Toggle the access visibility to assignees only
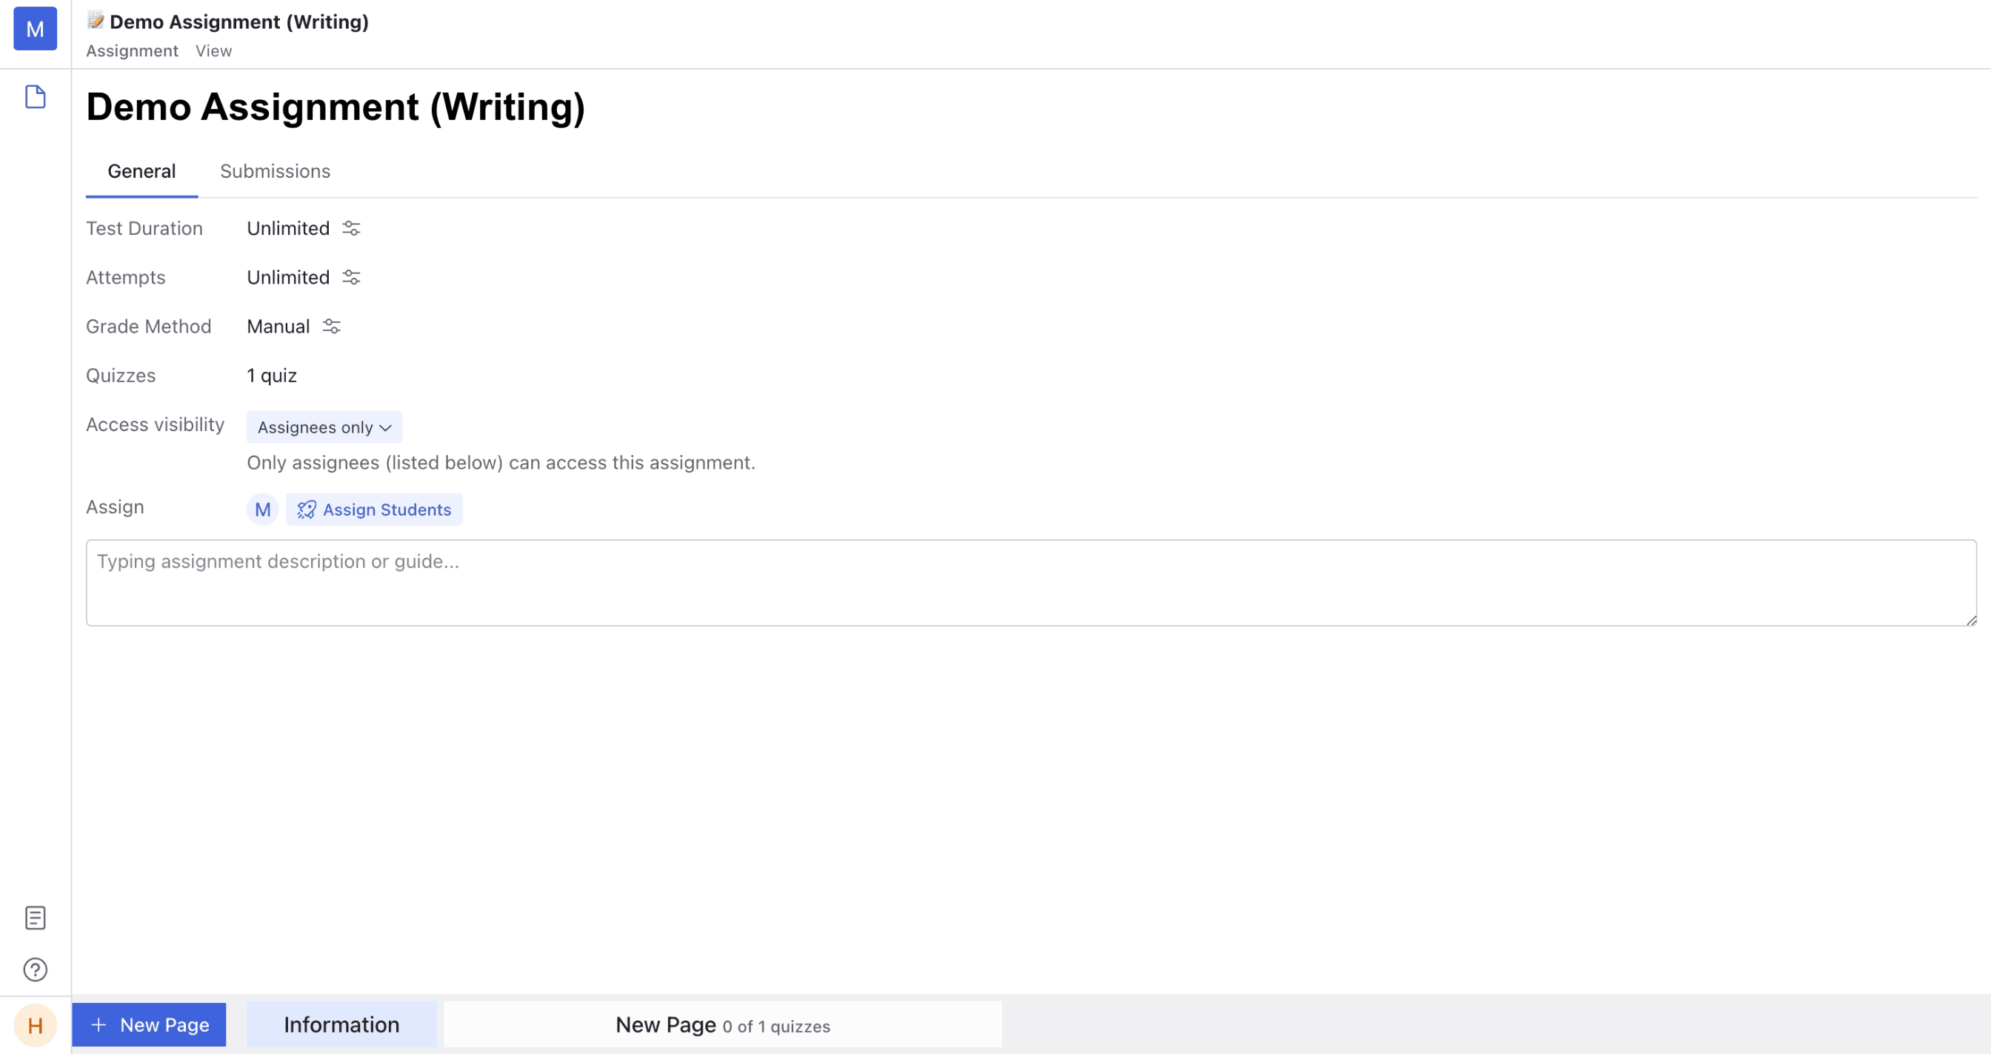The width and height of the screenshot is (1991, 1054). click(323, 426)
